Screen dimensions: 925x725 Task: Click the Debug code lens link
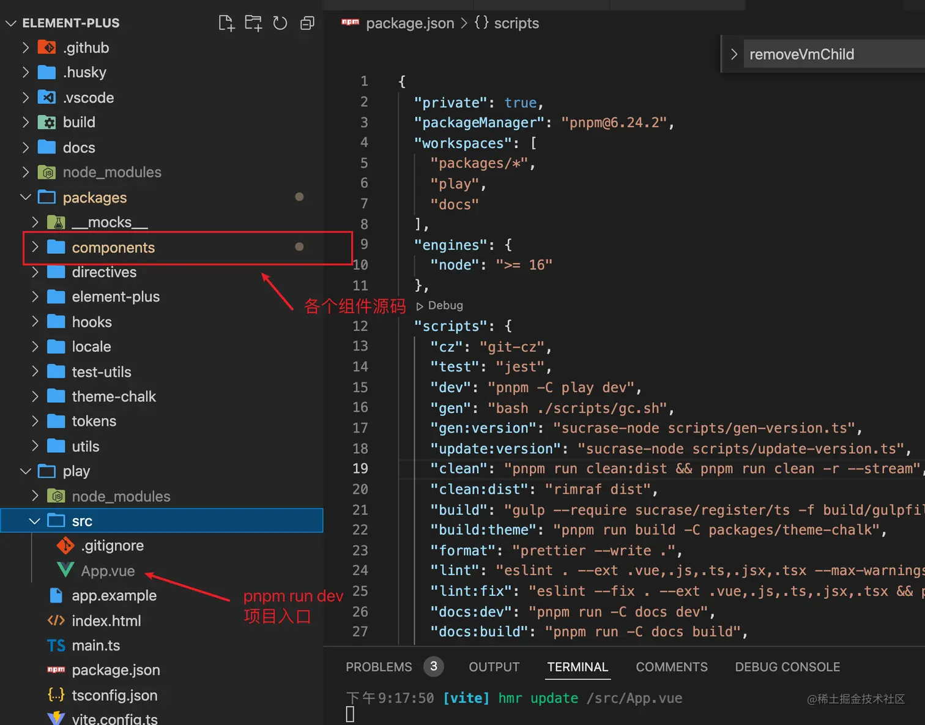click(x=445, y=305)
